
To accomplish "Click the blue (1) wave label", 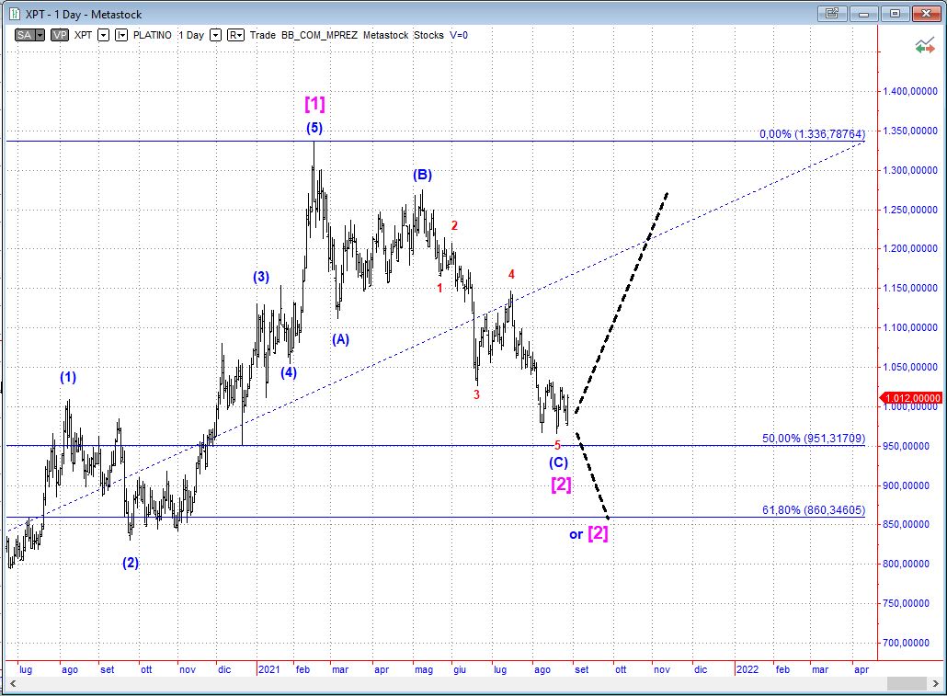I will click(x=68, y=378).
